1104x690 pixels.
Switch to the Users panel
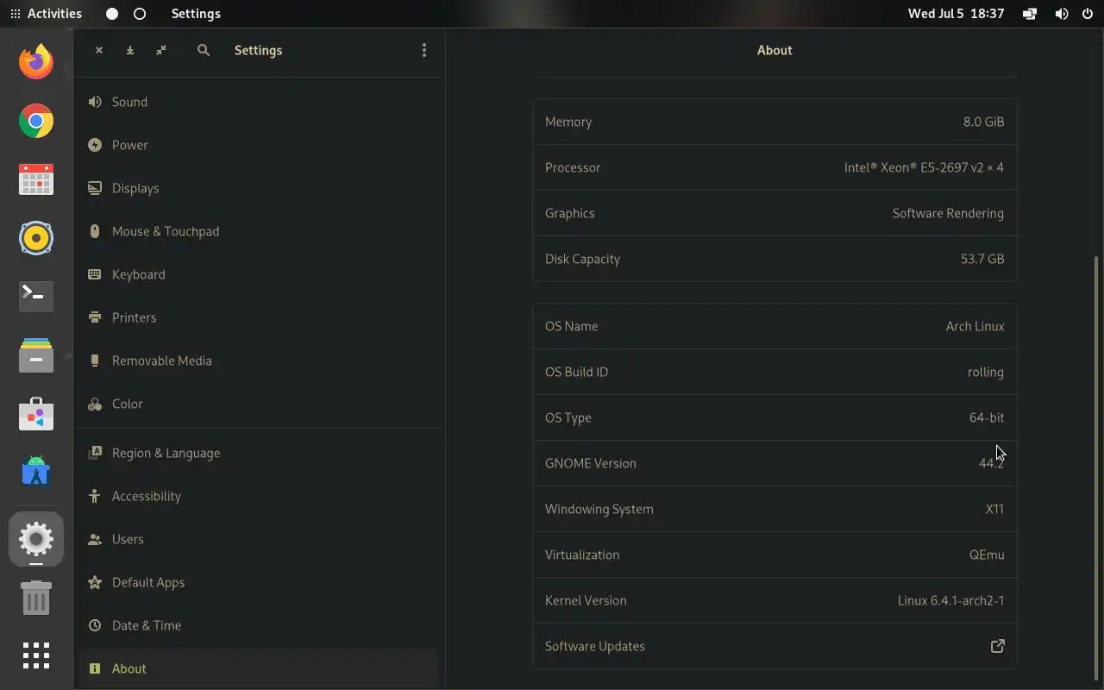click(259, 539)
